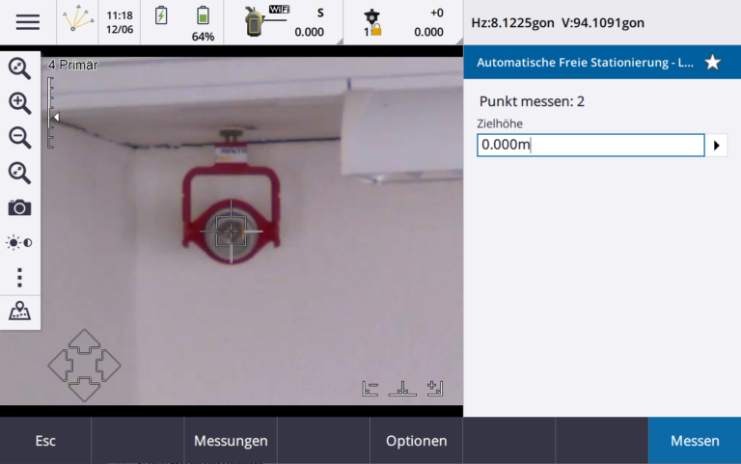Open the Messungen softkey

click(231, 441)
